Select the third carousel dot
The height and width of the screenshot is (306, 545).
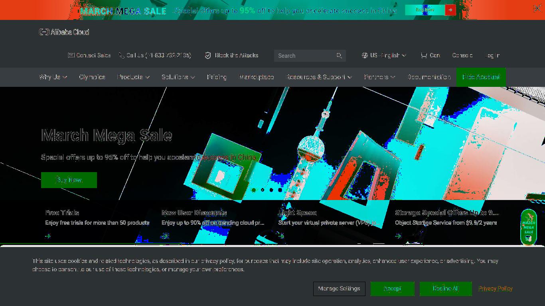tap(271, 190)
